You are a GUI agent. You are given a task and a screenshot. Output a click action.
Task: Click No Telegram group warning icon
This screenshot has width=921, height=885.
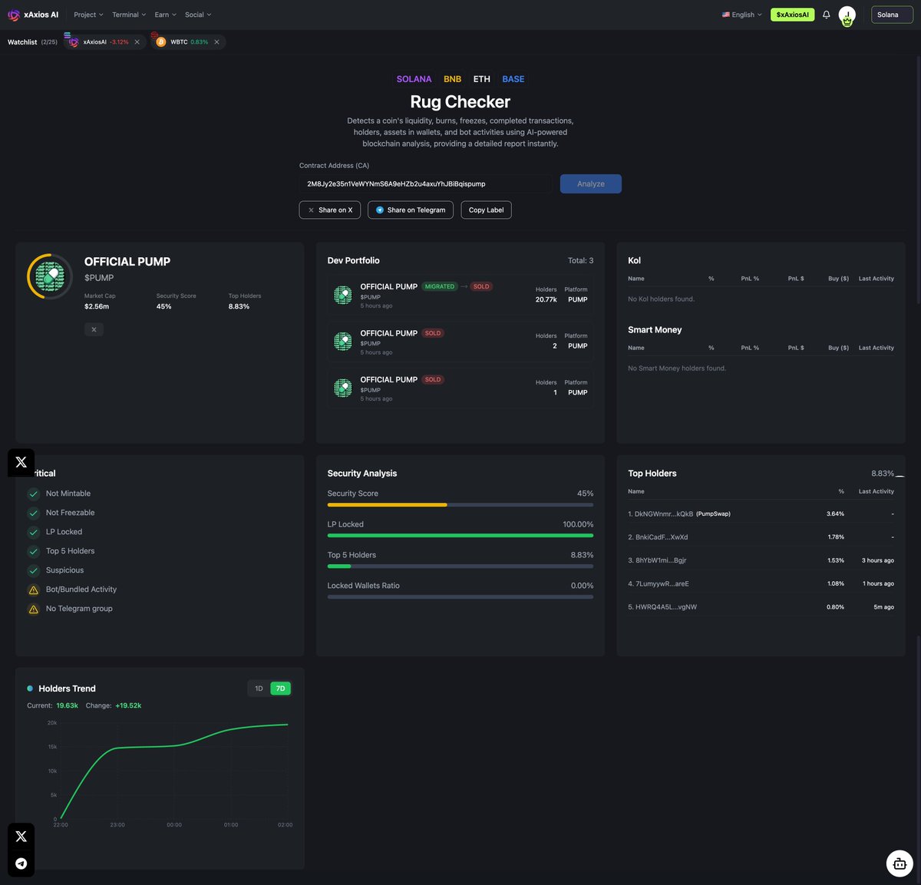click(33, 609)
